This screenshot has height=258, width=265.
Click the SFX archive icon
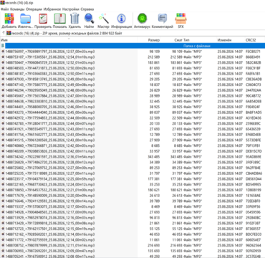click(180, 19)
